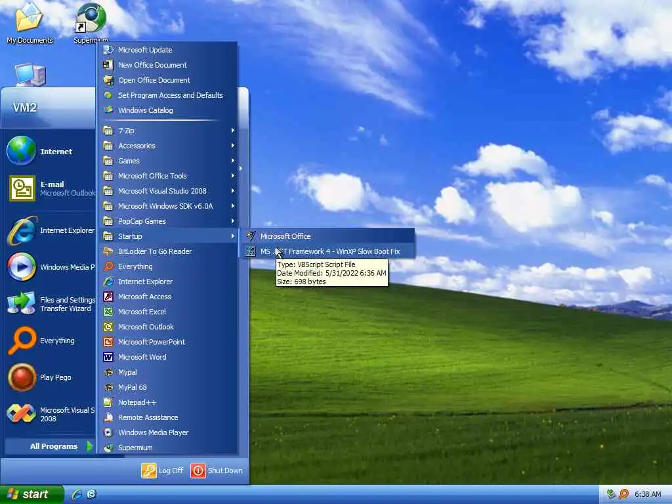Expand the Games submenu arrow

point(233,161)
